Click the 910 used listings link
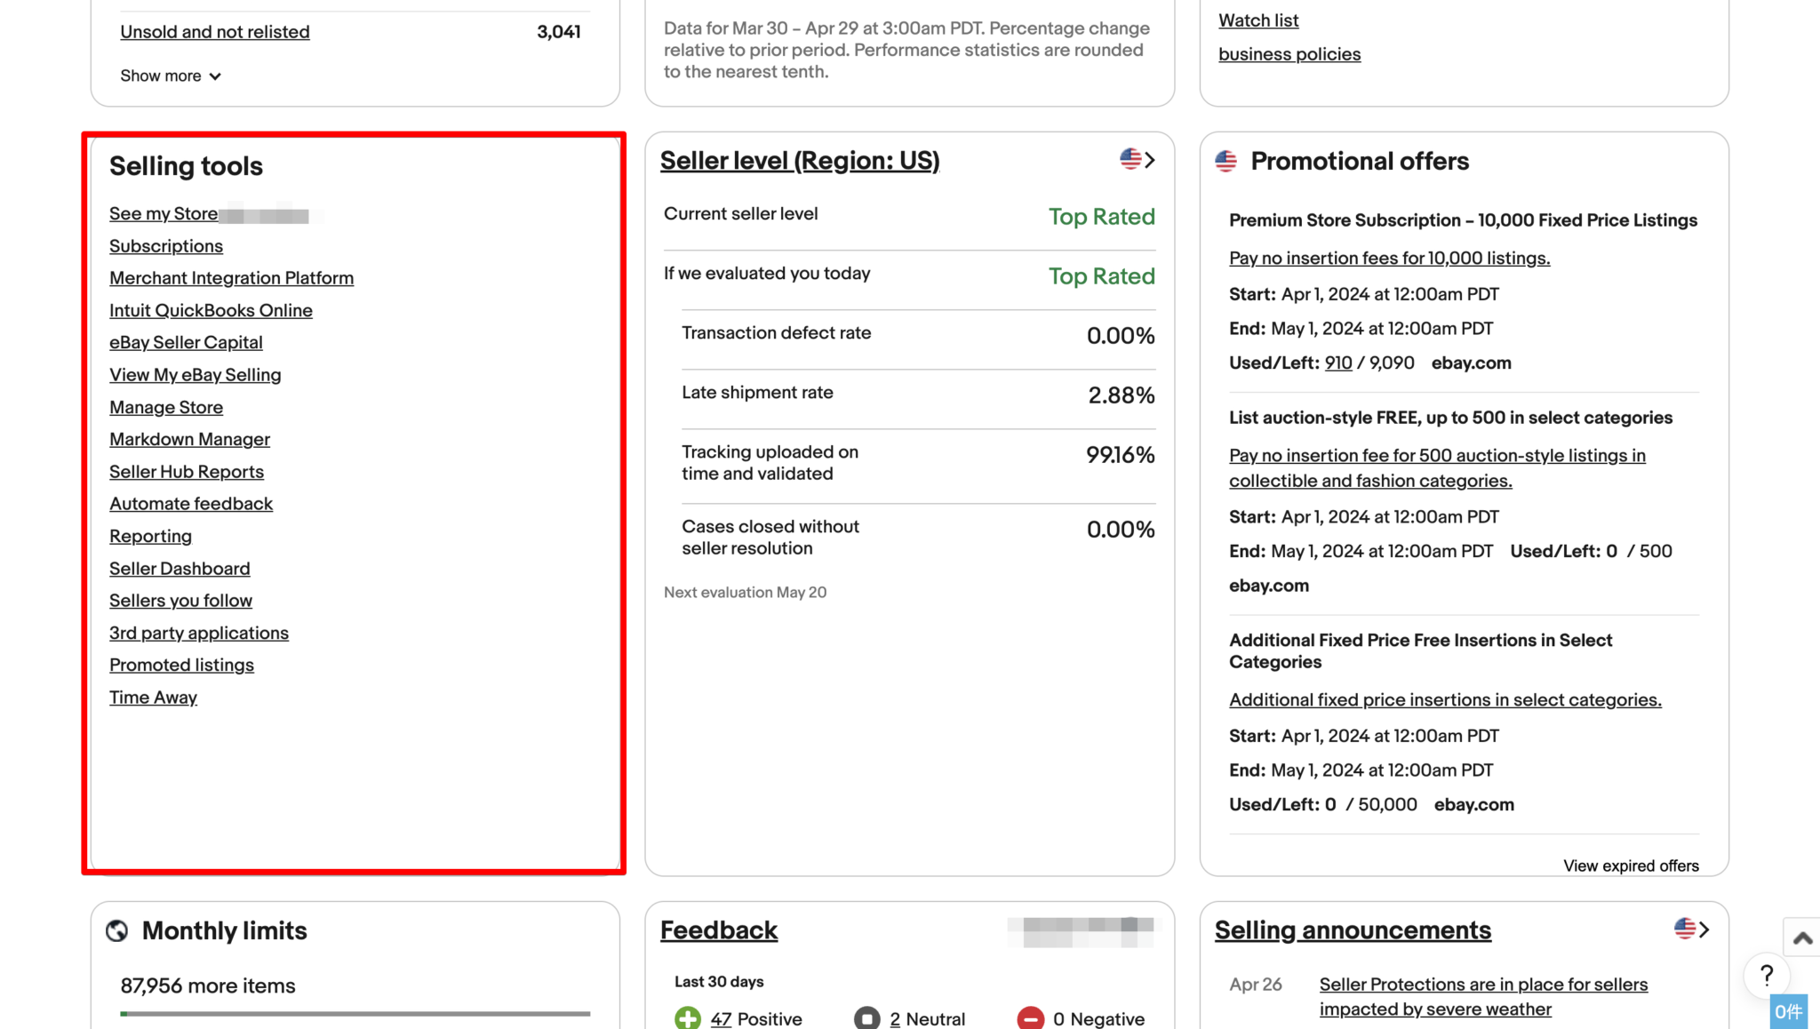The width and height of the screenshot is (1820, 1029). (1338, 363)
